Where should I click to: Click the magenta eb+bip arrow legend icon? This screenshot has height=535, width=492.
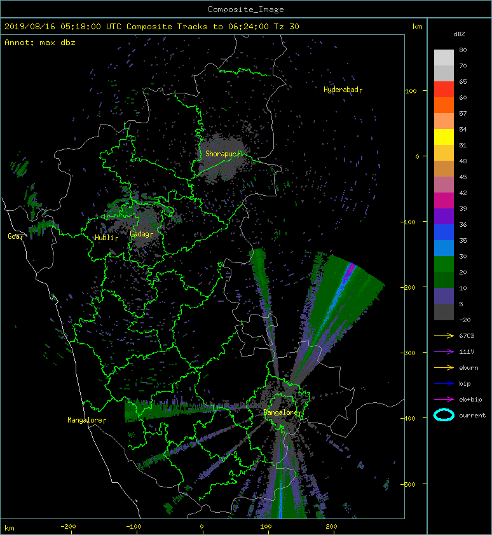(x=444, y=399)
